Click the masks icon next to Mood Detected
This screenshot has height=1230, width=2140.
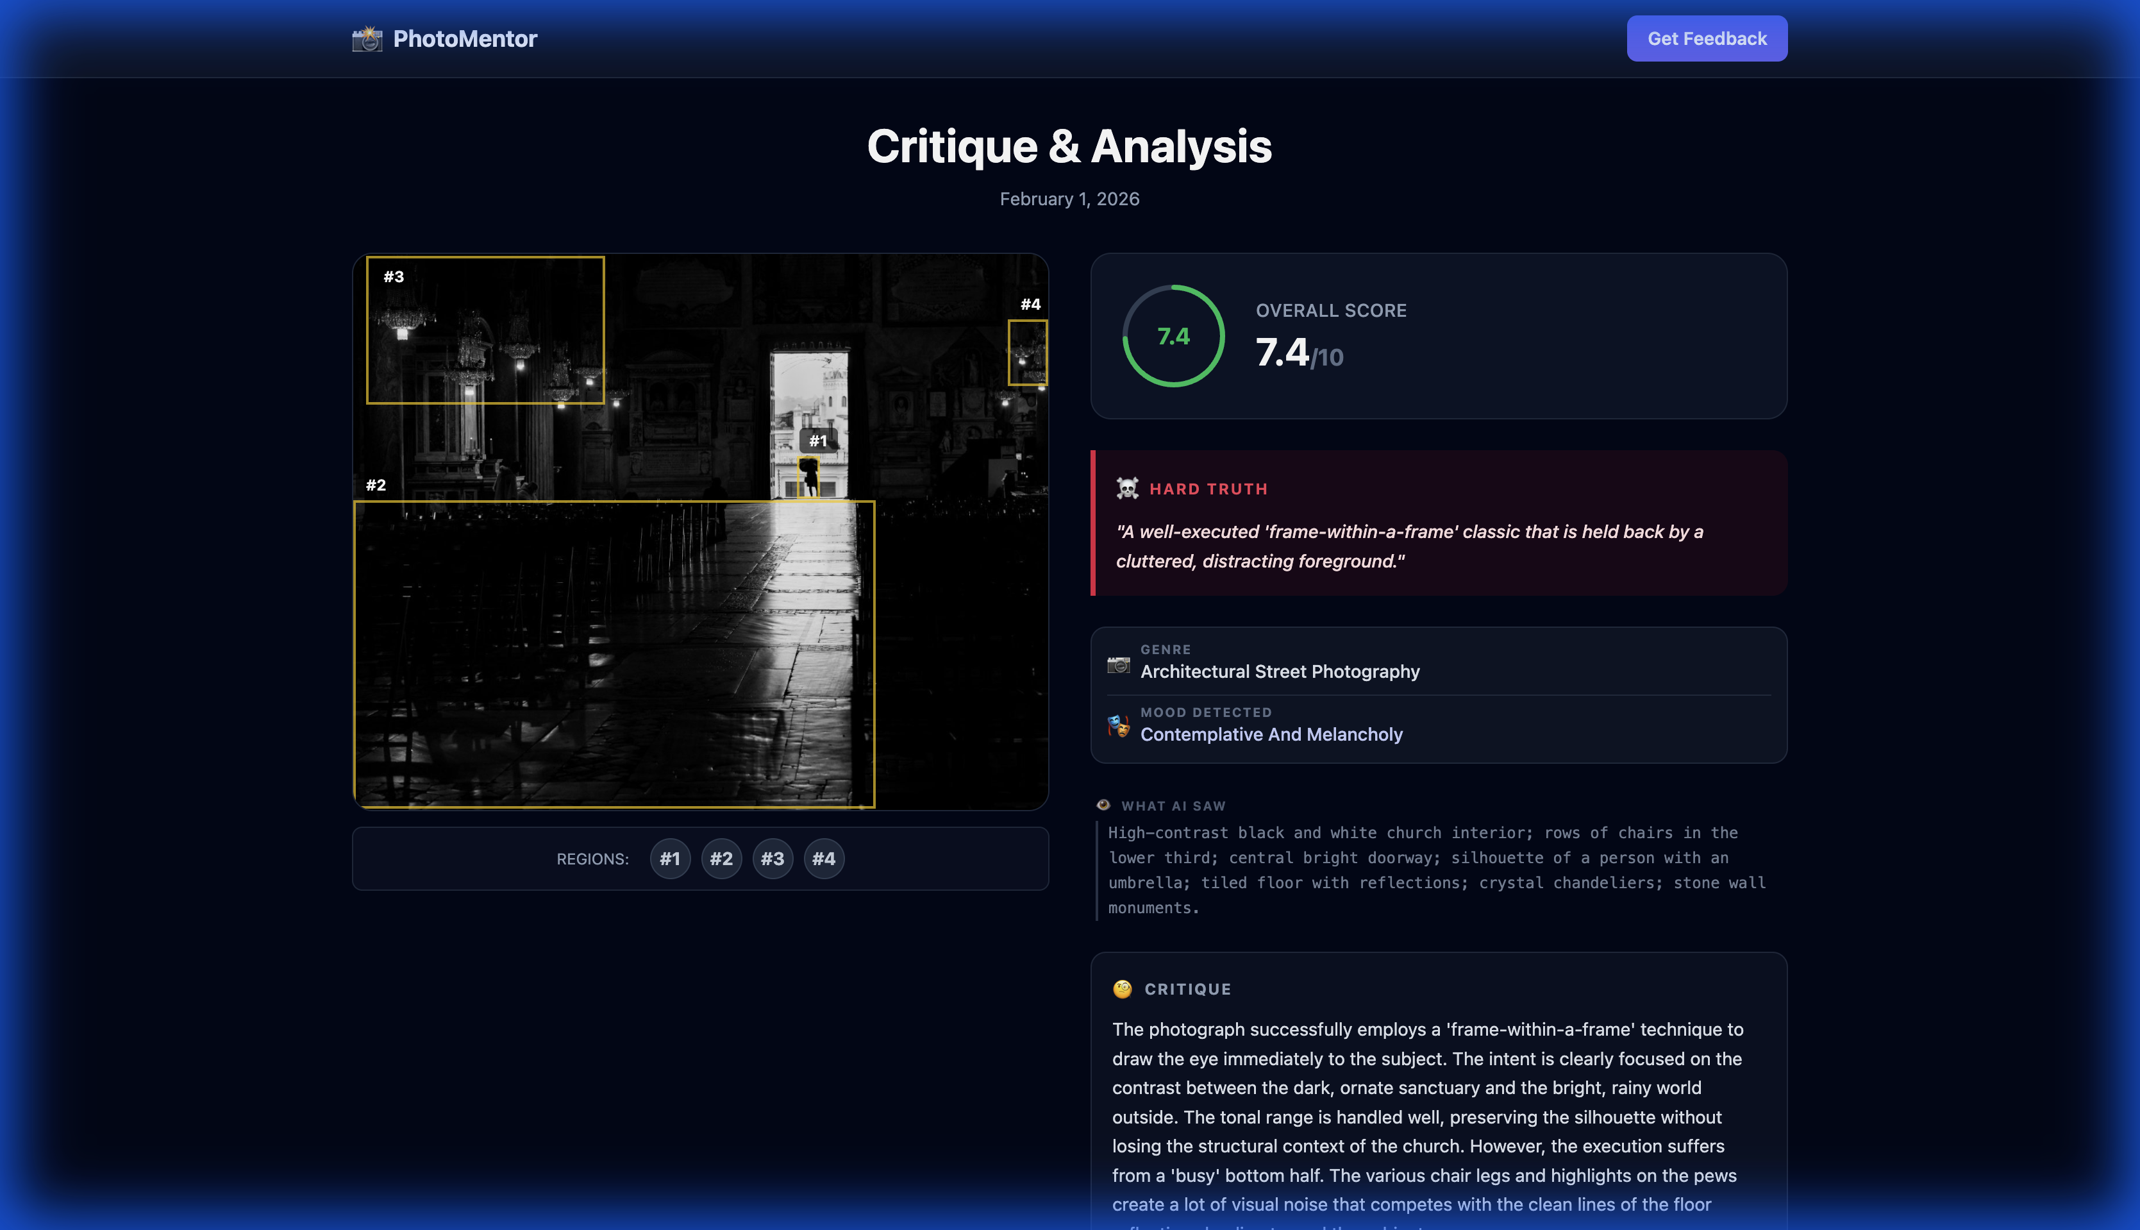coord(1118,726)
